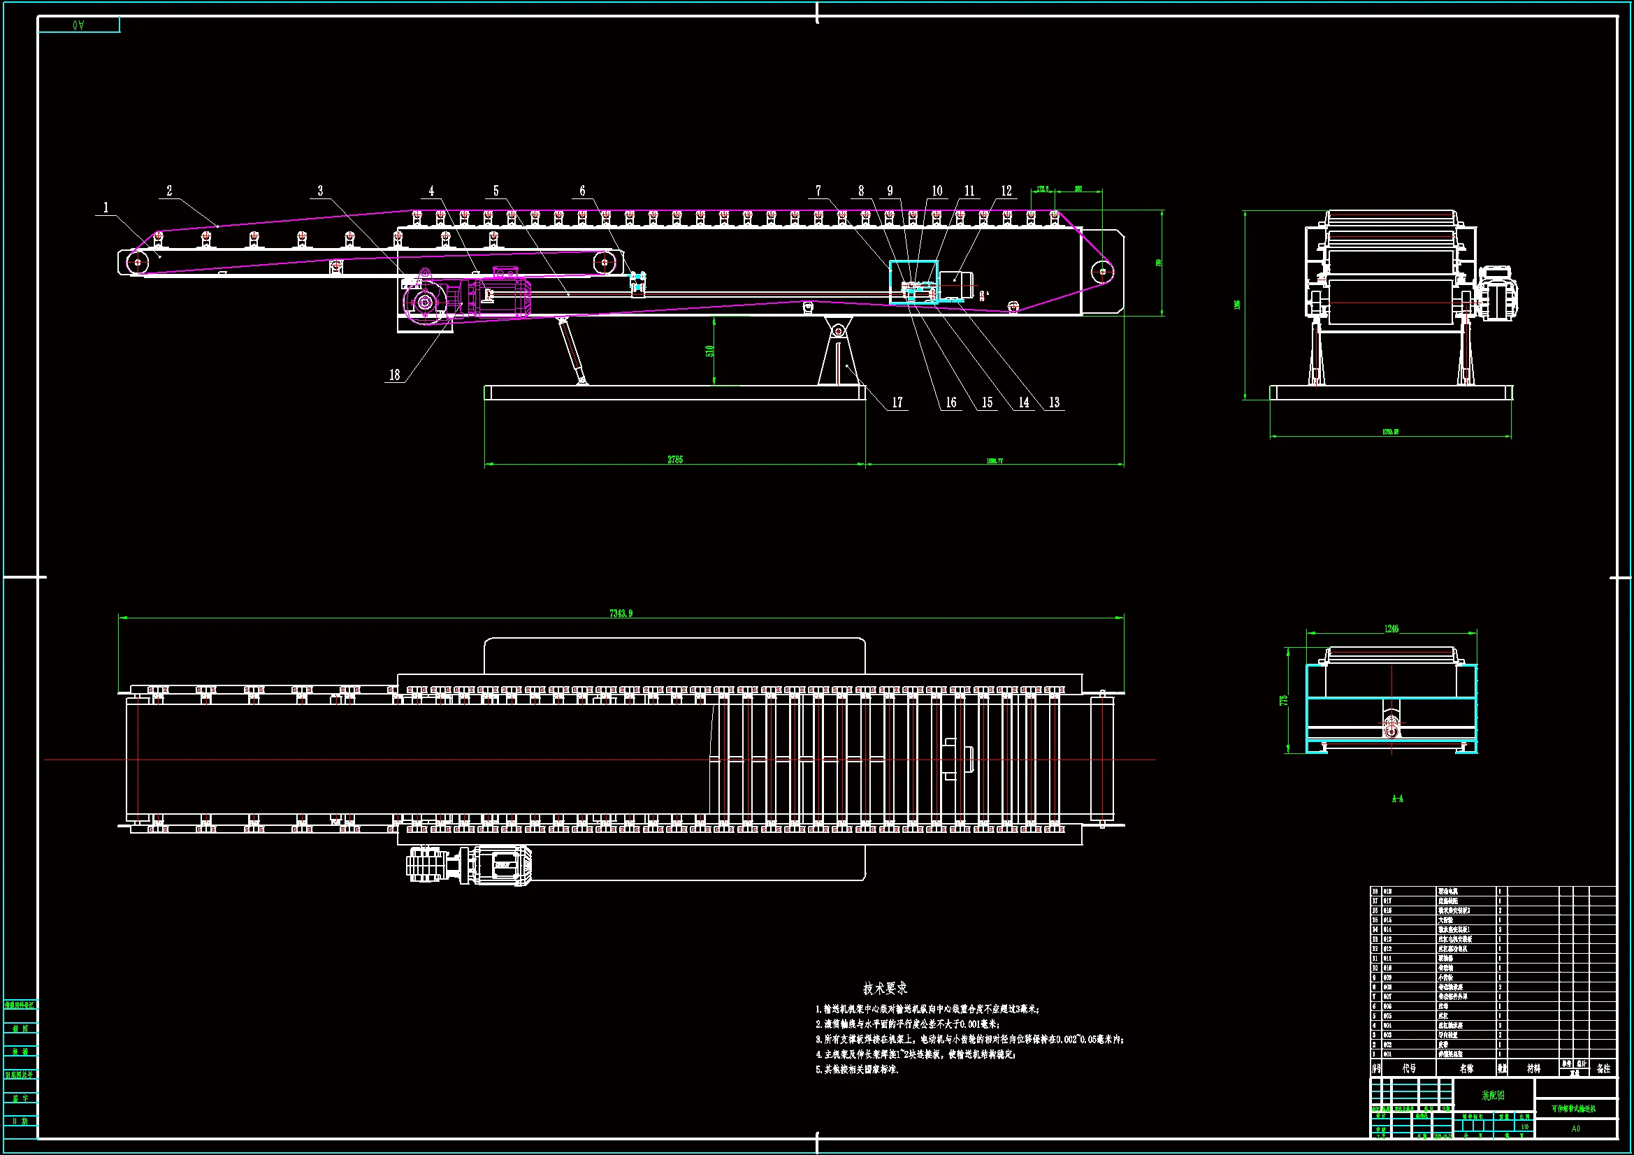Image resolution: width=1634 pixels, height=1155 pixels.
Task: Click the 1246 width dimension
Action: tap(1391, 628)
